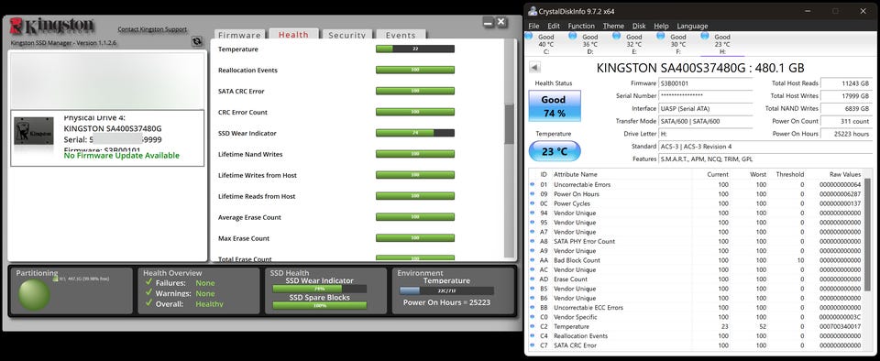Click 'Power On Hours = 25223' text
The height and width of the screenshot is (361, 880).
(446, 302)
